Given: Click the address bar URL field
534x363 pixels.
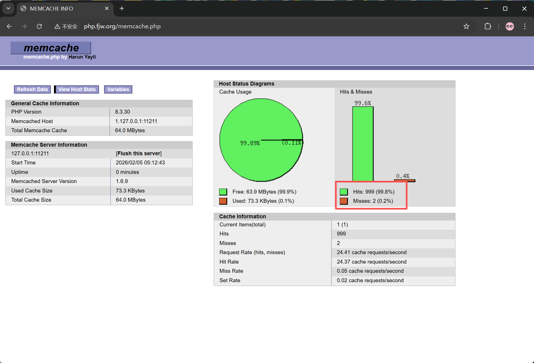Looking at the screenshot, I should pos(195,26).
